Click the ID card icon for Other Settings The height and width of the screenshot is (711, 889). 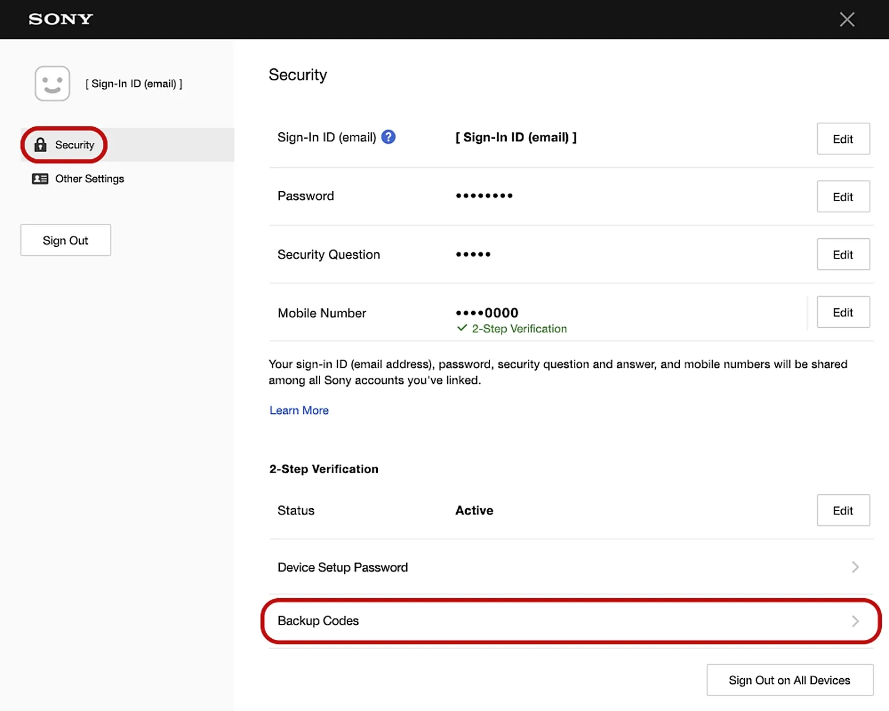coord(40,179)
